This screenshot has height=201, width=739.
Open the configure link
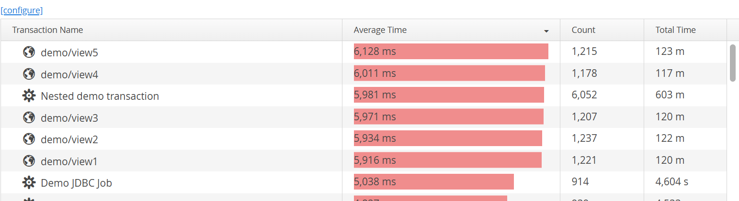coord(22,10)
